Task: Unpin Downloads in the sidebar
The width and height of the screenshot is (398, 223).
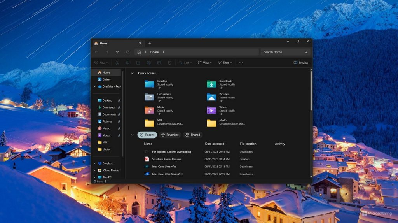Action: click(119, 107)
